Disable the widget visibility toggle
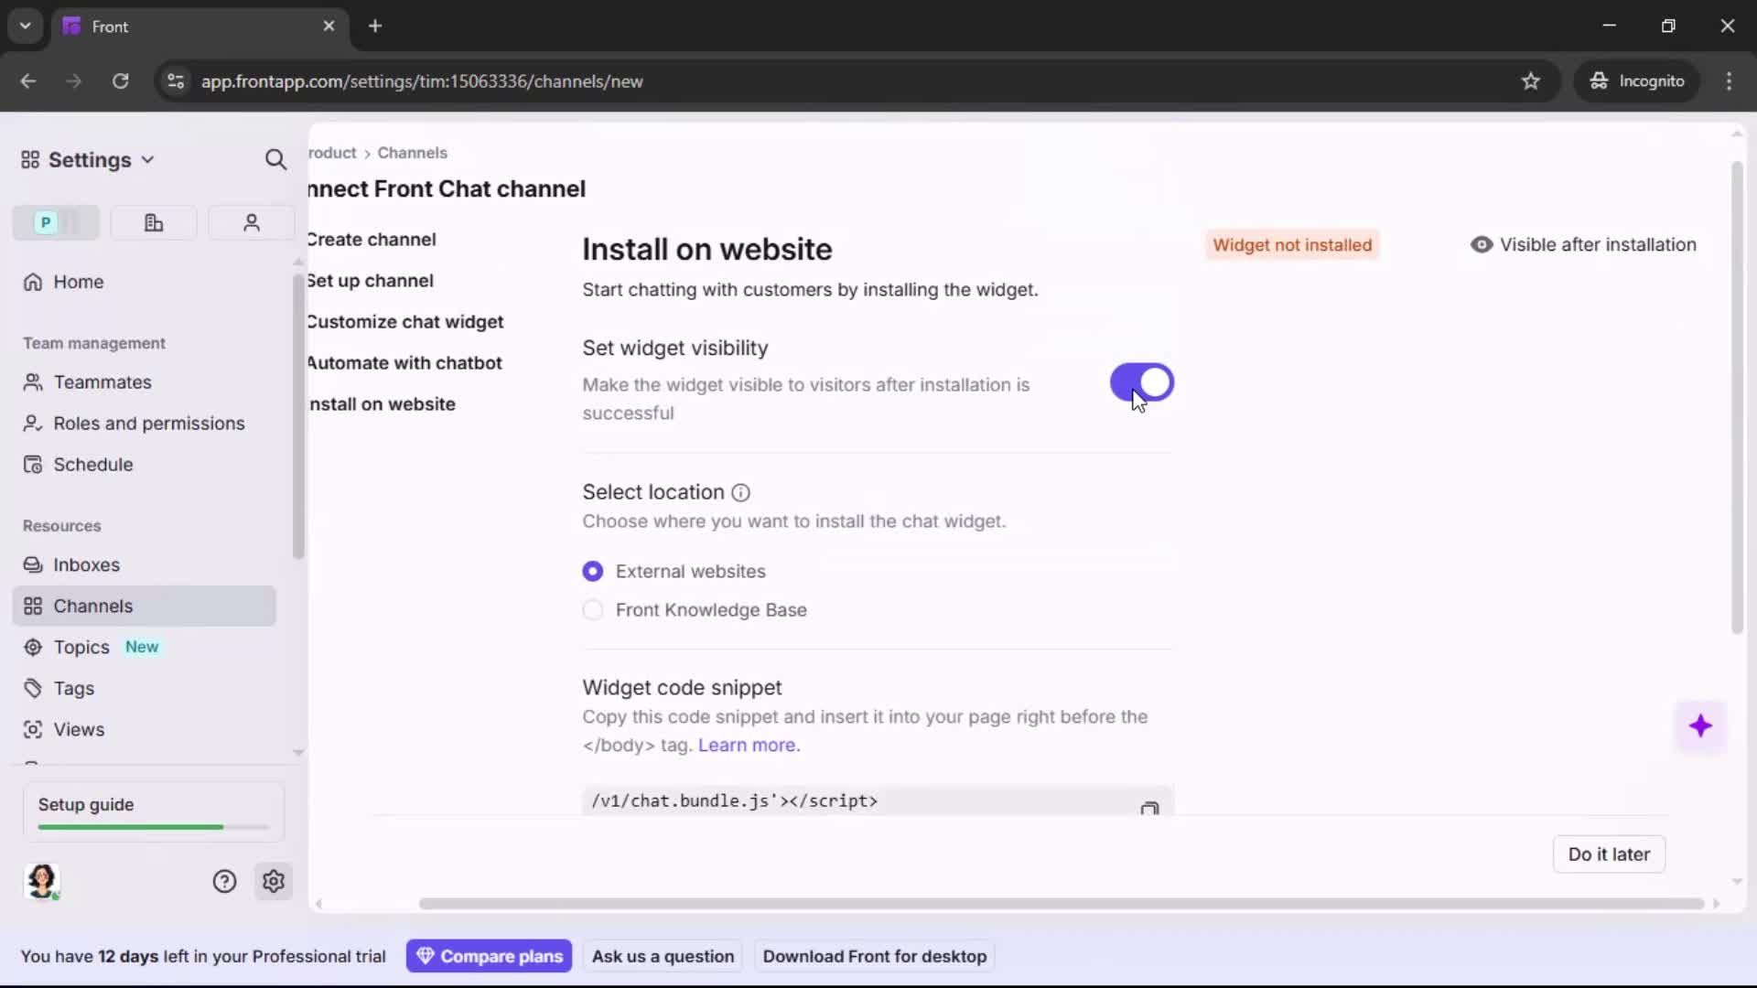 (1141, 382)
